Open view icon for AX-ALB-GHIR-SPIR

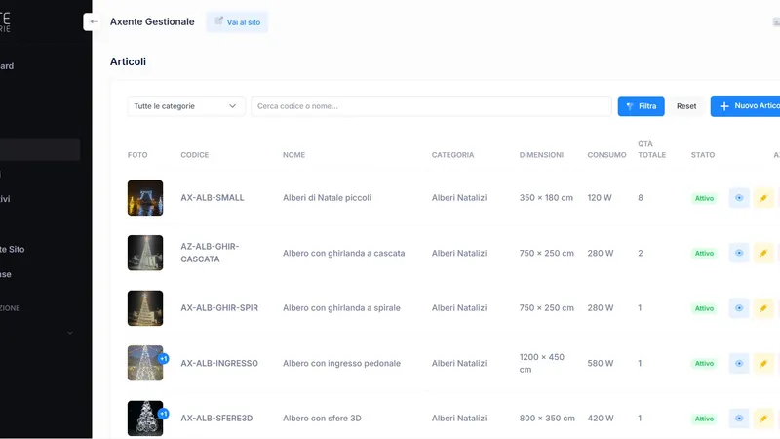(x=739, y=308)
